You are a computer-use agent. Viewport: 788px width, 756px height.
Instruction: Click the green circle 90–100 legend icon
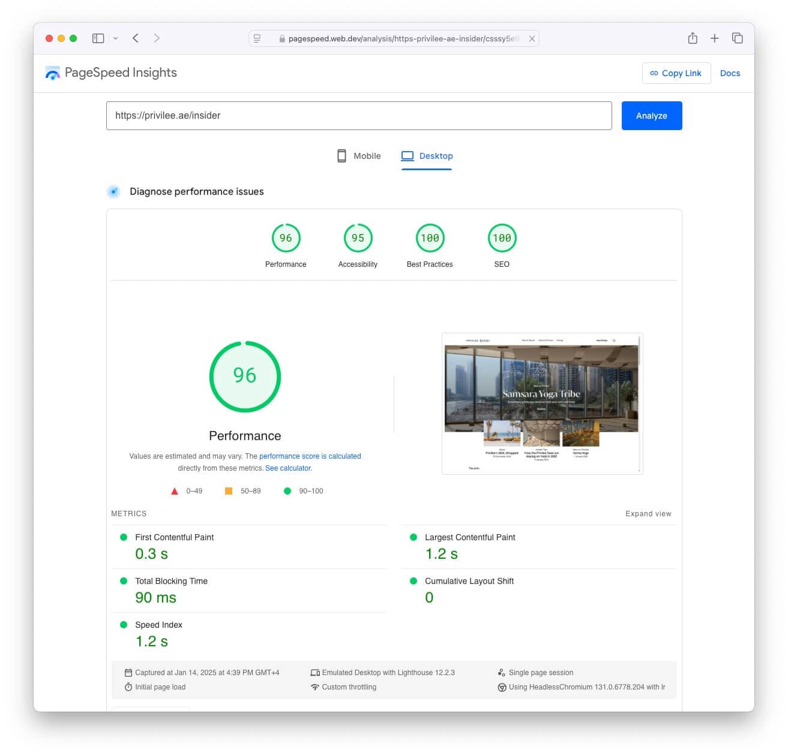click(287, 491)
